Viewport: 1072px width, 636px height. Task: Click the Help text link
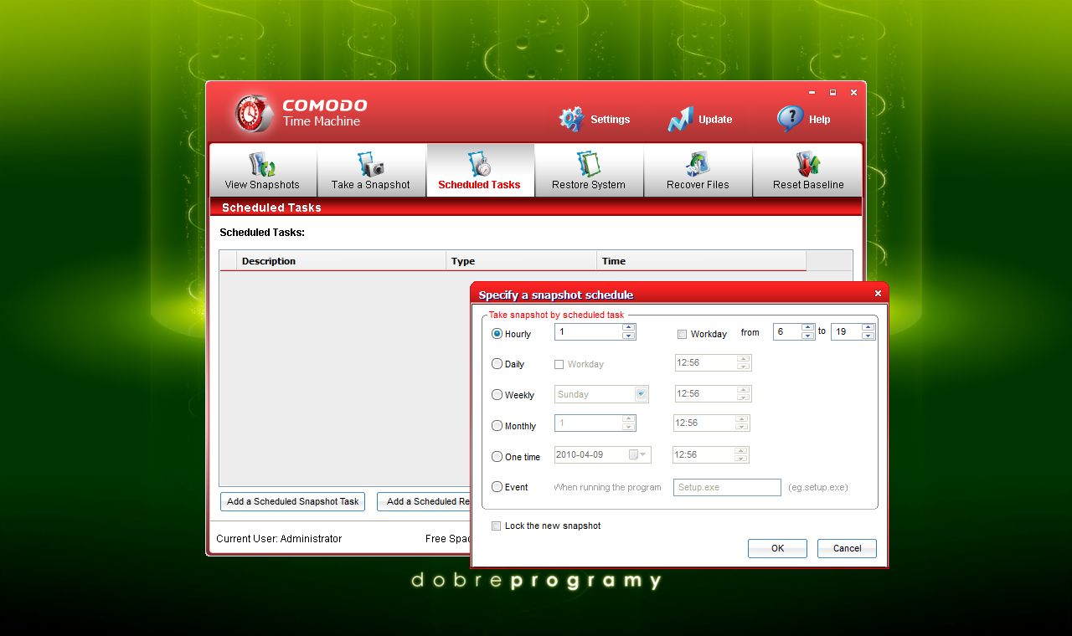[x=819, y=120]
